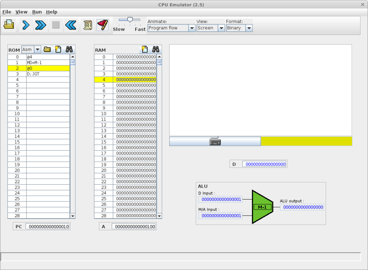Click the RAM value at address 0
The height and width of the screenshot is (270, 368).
point(135,57)
